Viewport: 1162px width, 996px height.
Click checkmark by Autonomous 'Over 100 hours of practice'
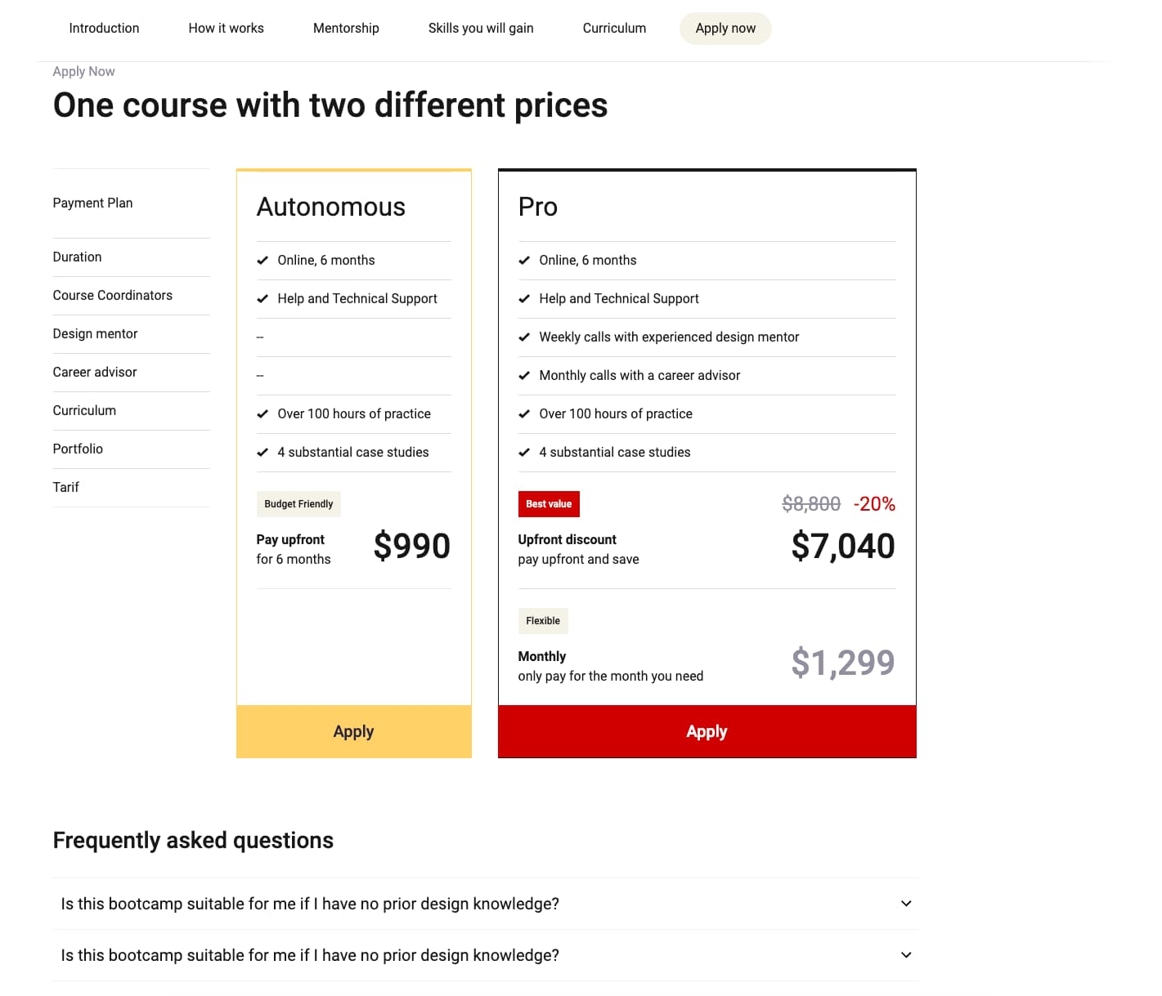pyautogui.click(x=262, y=414)
